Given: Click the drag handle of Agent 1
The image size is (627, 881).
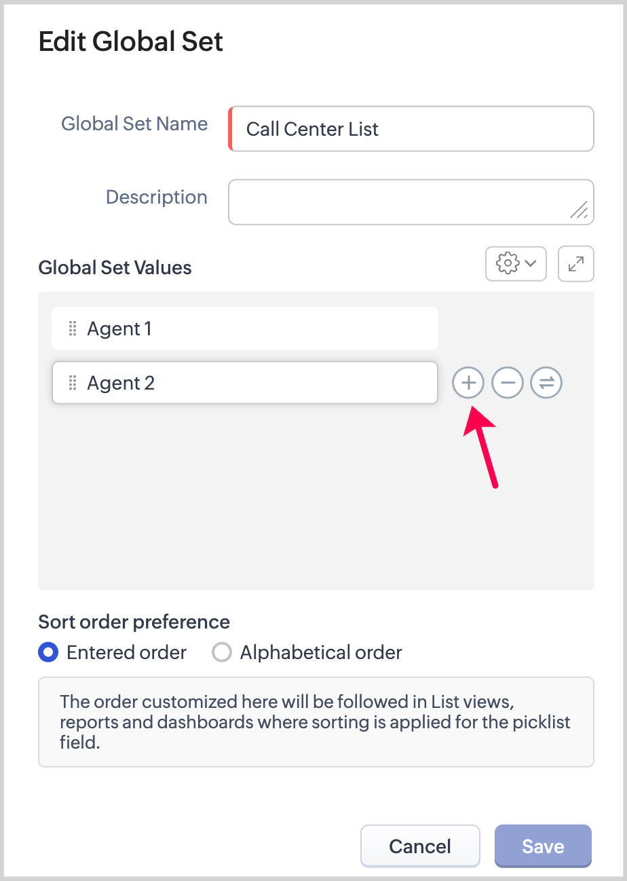Looking at the screenshot, I should 73,329.
